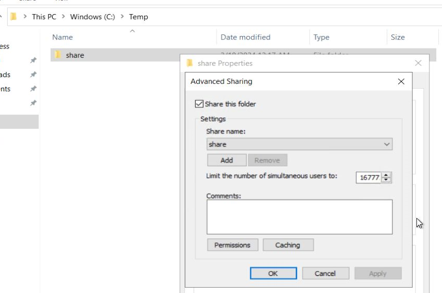Open the Permissions dialog
The image size is (442, 293).
click(233, 245)
